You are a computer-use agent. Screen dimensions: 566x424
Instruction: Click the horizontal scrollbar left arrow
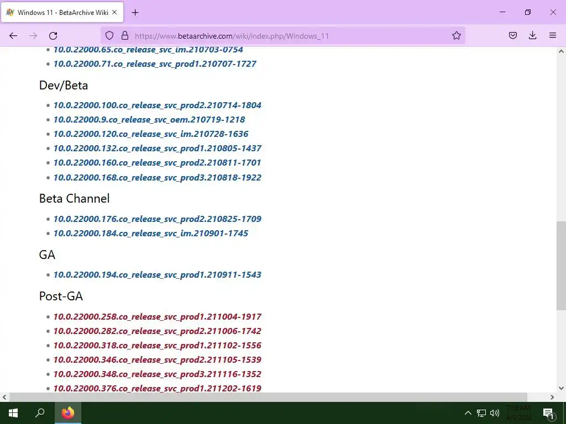coord(4,397)
